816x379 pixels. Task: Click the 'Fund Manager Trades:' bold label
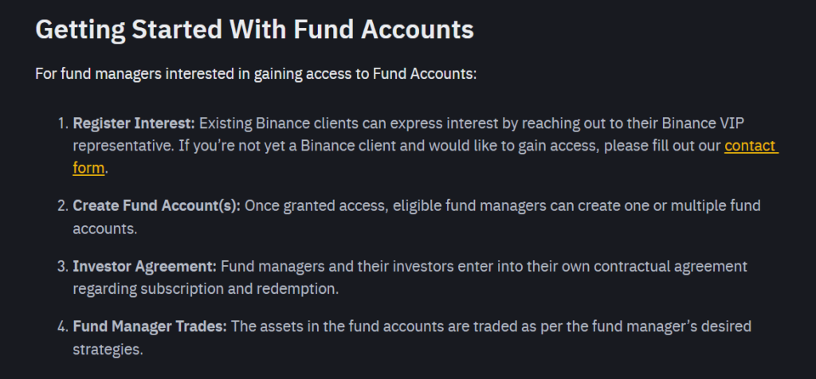tap(150, 327)
